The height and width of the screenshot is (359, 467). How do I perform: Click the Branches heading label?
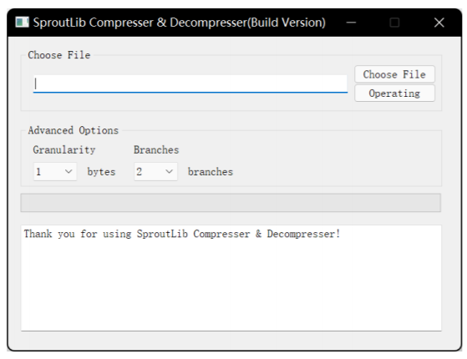156,149
